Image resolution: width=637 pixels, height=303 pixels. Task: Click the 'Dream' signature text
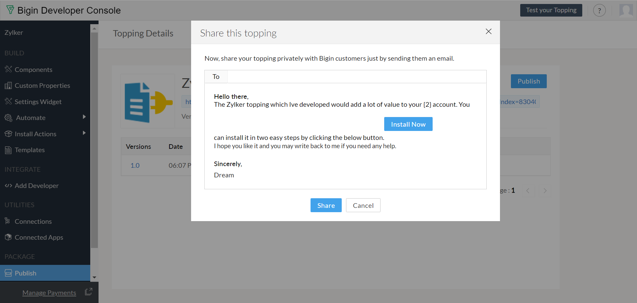(x=224, y=175)
